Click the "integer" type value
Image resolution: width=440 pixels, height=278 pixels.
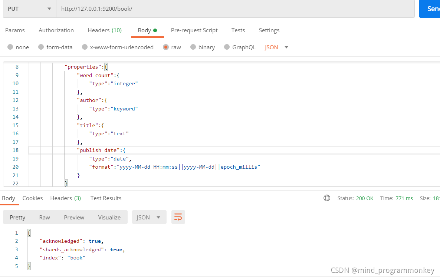pyautogui.click(x=124, y=83)
